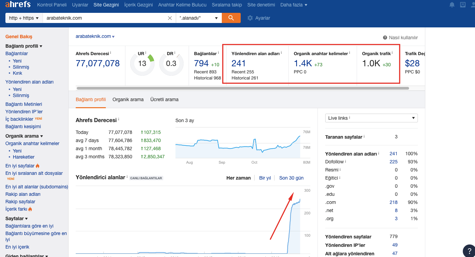Image resolution: width=475 pixels, height=257 pixels.
Task: Collapse the Bağlantı profili sidebar section
Action: (24, 46)
